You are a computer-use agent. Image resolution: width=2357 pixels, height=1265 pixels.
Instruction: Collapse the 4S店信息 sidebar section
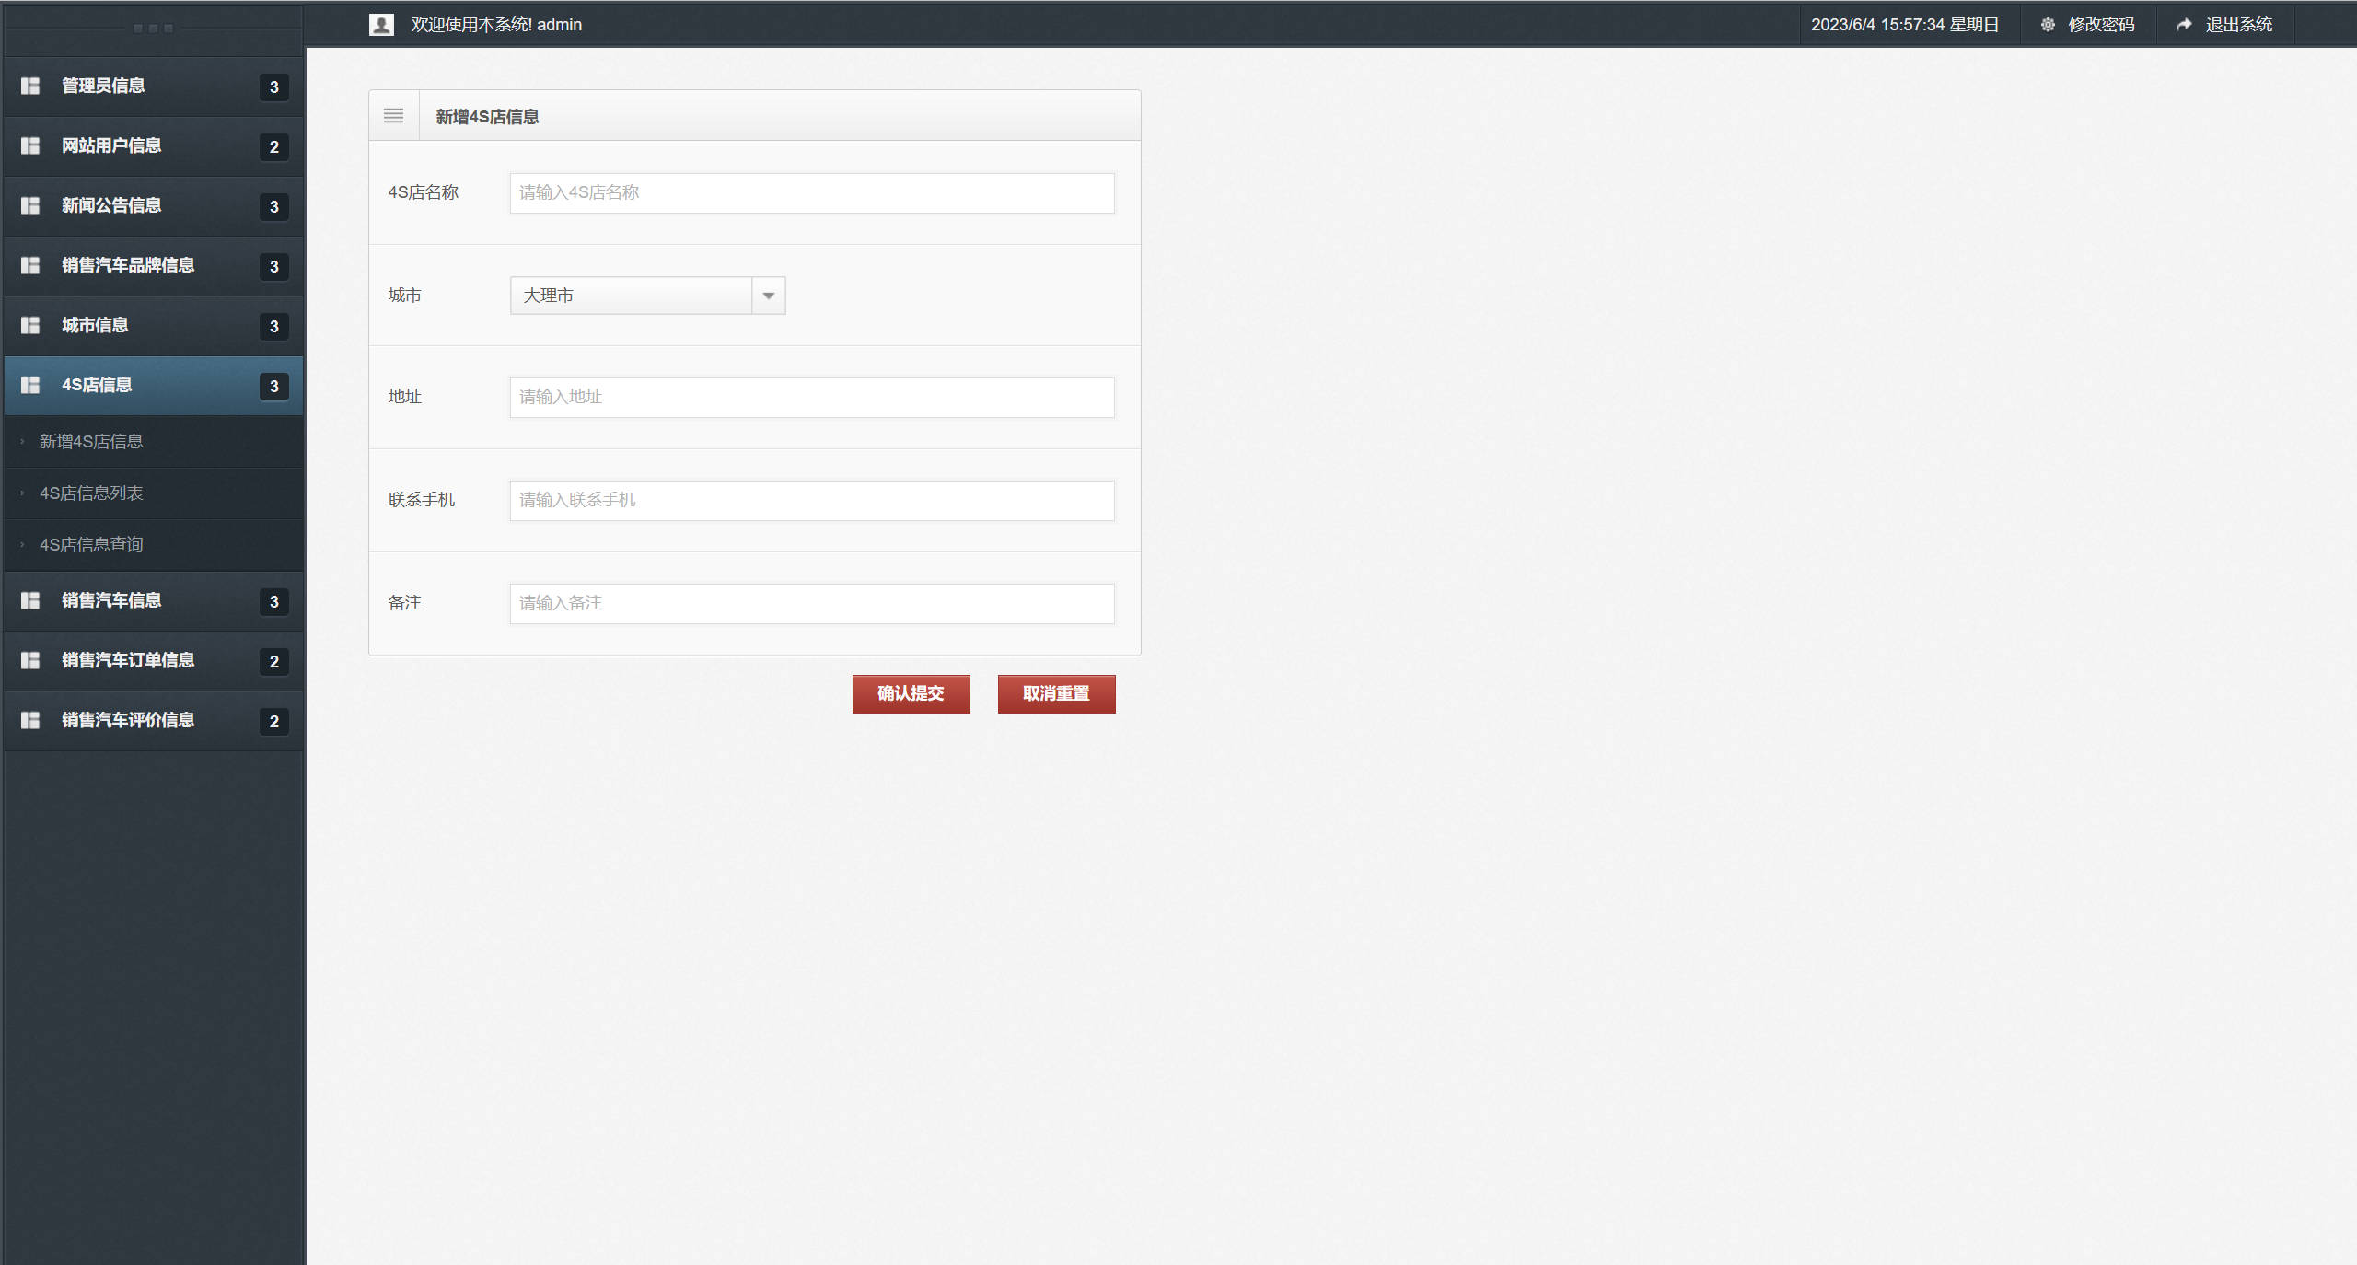tap(97, 385)
